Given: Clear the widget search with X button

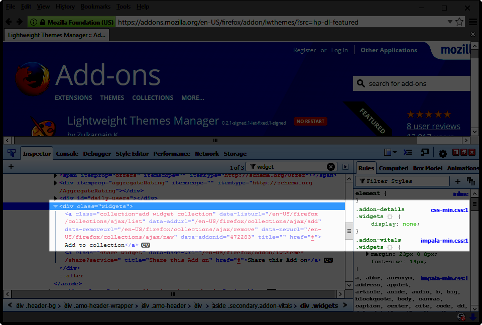Looking at the screenshot, I should [331, 167].
